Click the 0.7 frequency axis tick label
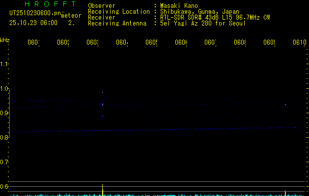309x196 pixels. pos(5,162)
